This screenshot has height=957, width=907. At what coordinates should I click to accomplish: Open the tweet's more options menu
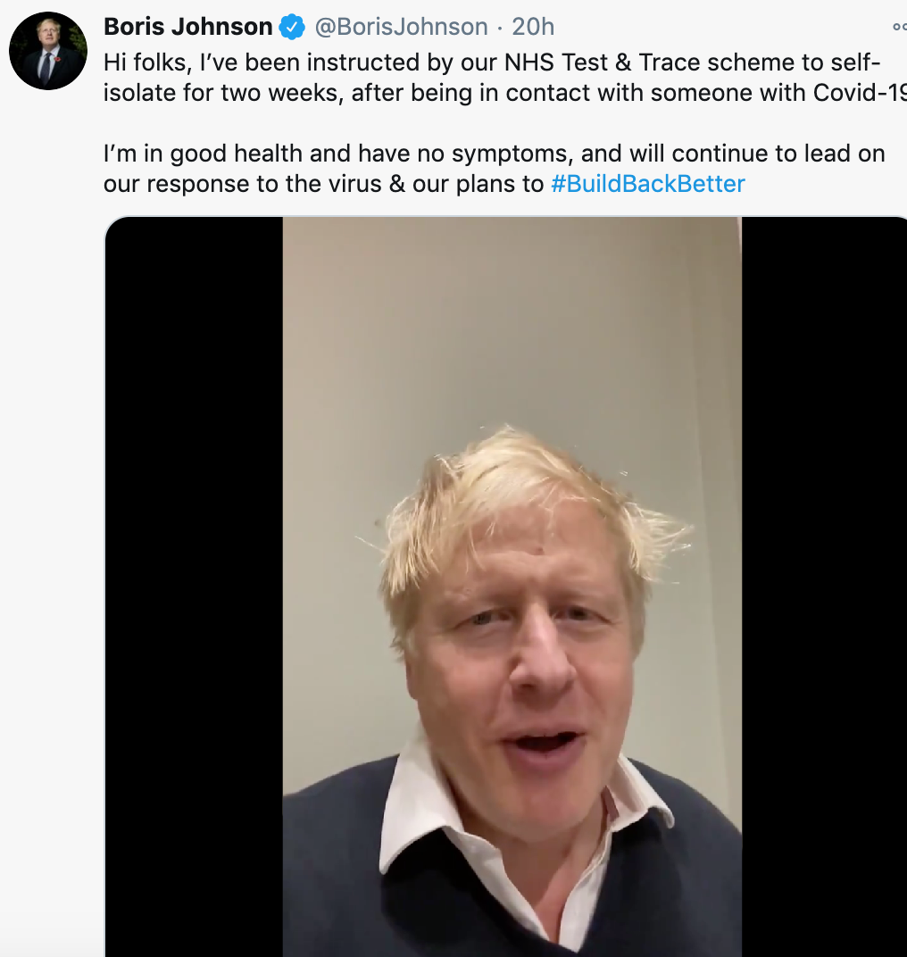pyautogui.click(x=899, y=28)
